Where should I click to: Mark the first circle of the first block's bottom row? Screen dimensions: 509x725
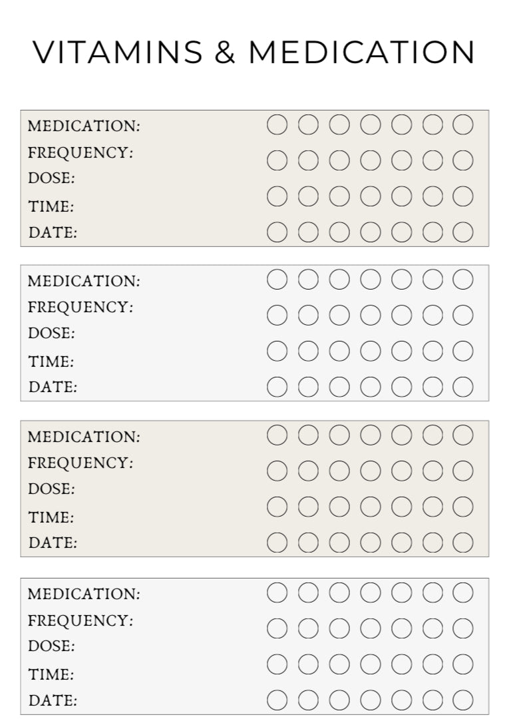tap(277, 232)
